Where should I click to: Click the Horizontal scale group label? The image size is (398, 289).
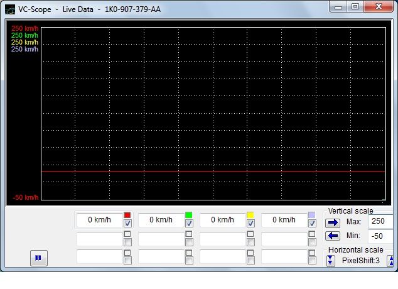pos(355,250)
